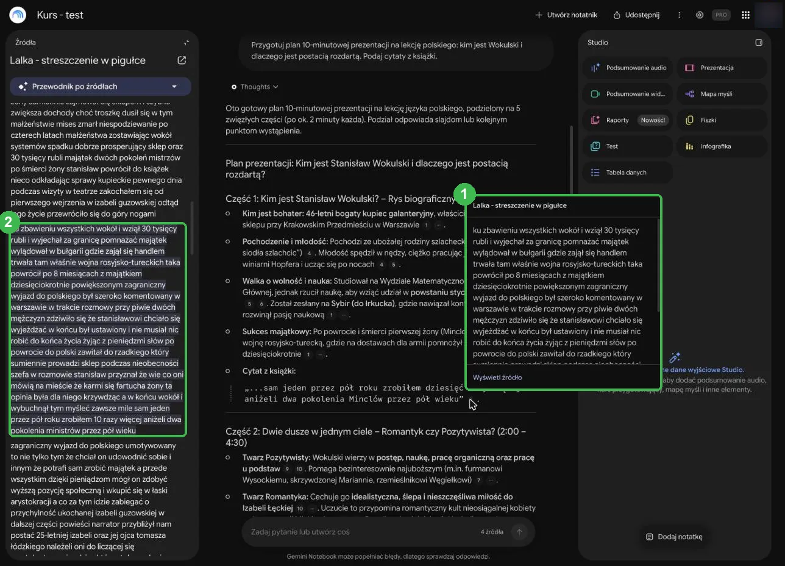Expand the Thoughts chevron
This screenshot has height=566, width=785.
click(275, 87)
